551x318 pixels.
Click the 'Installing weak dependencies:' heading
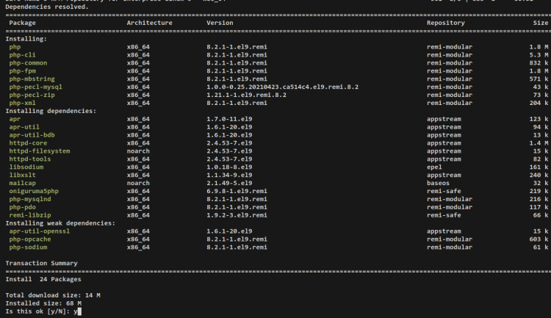[60, 223]
